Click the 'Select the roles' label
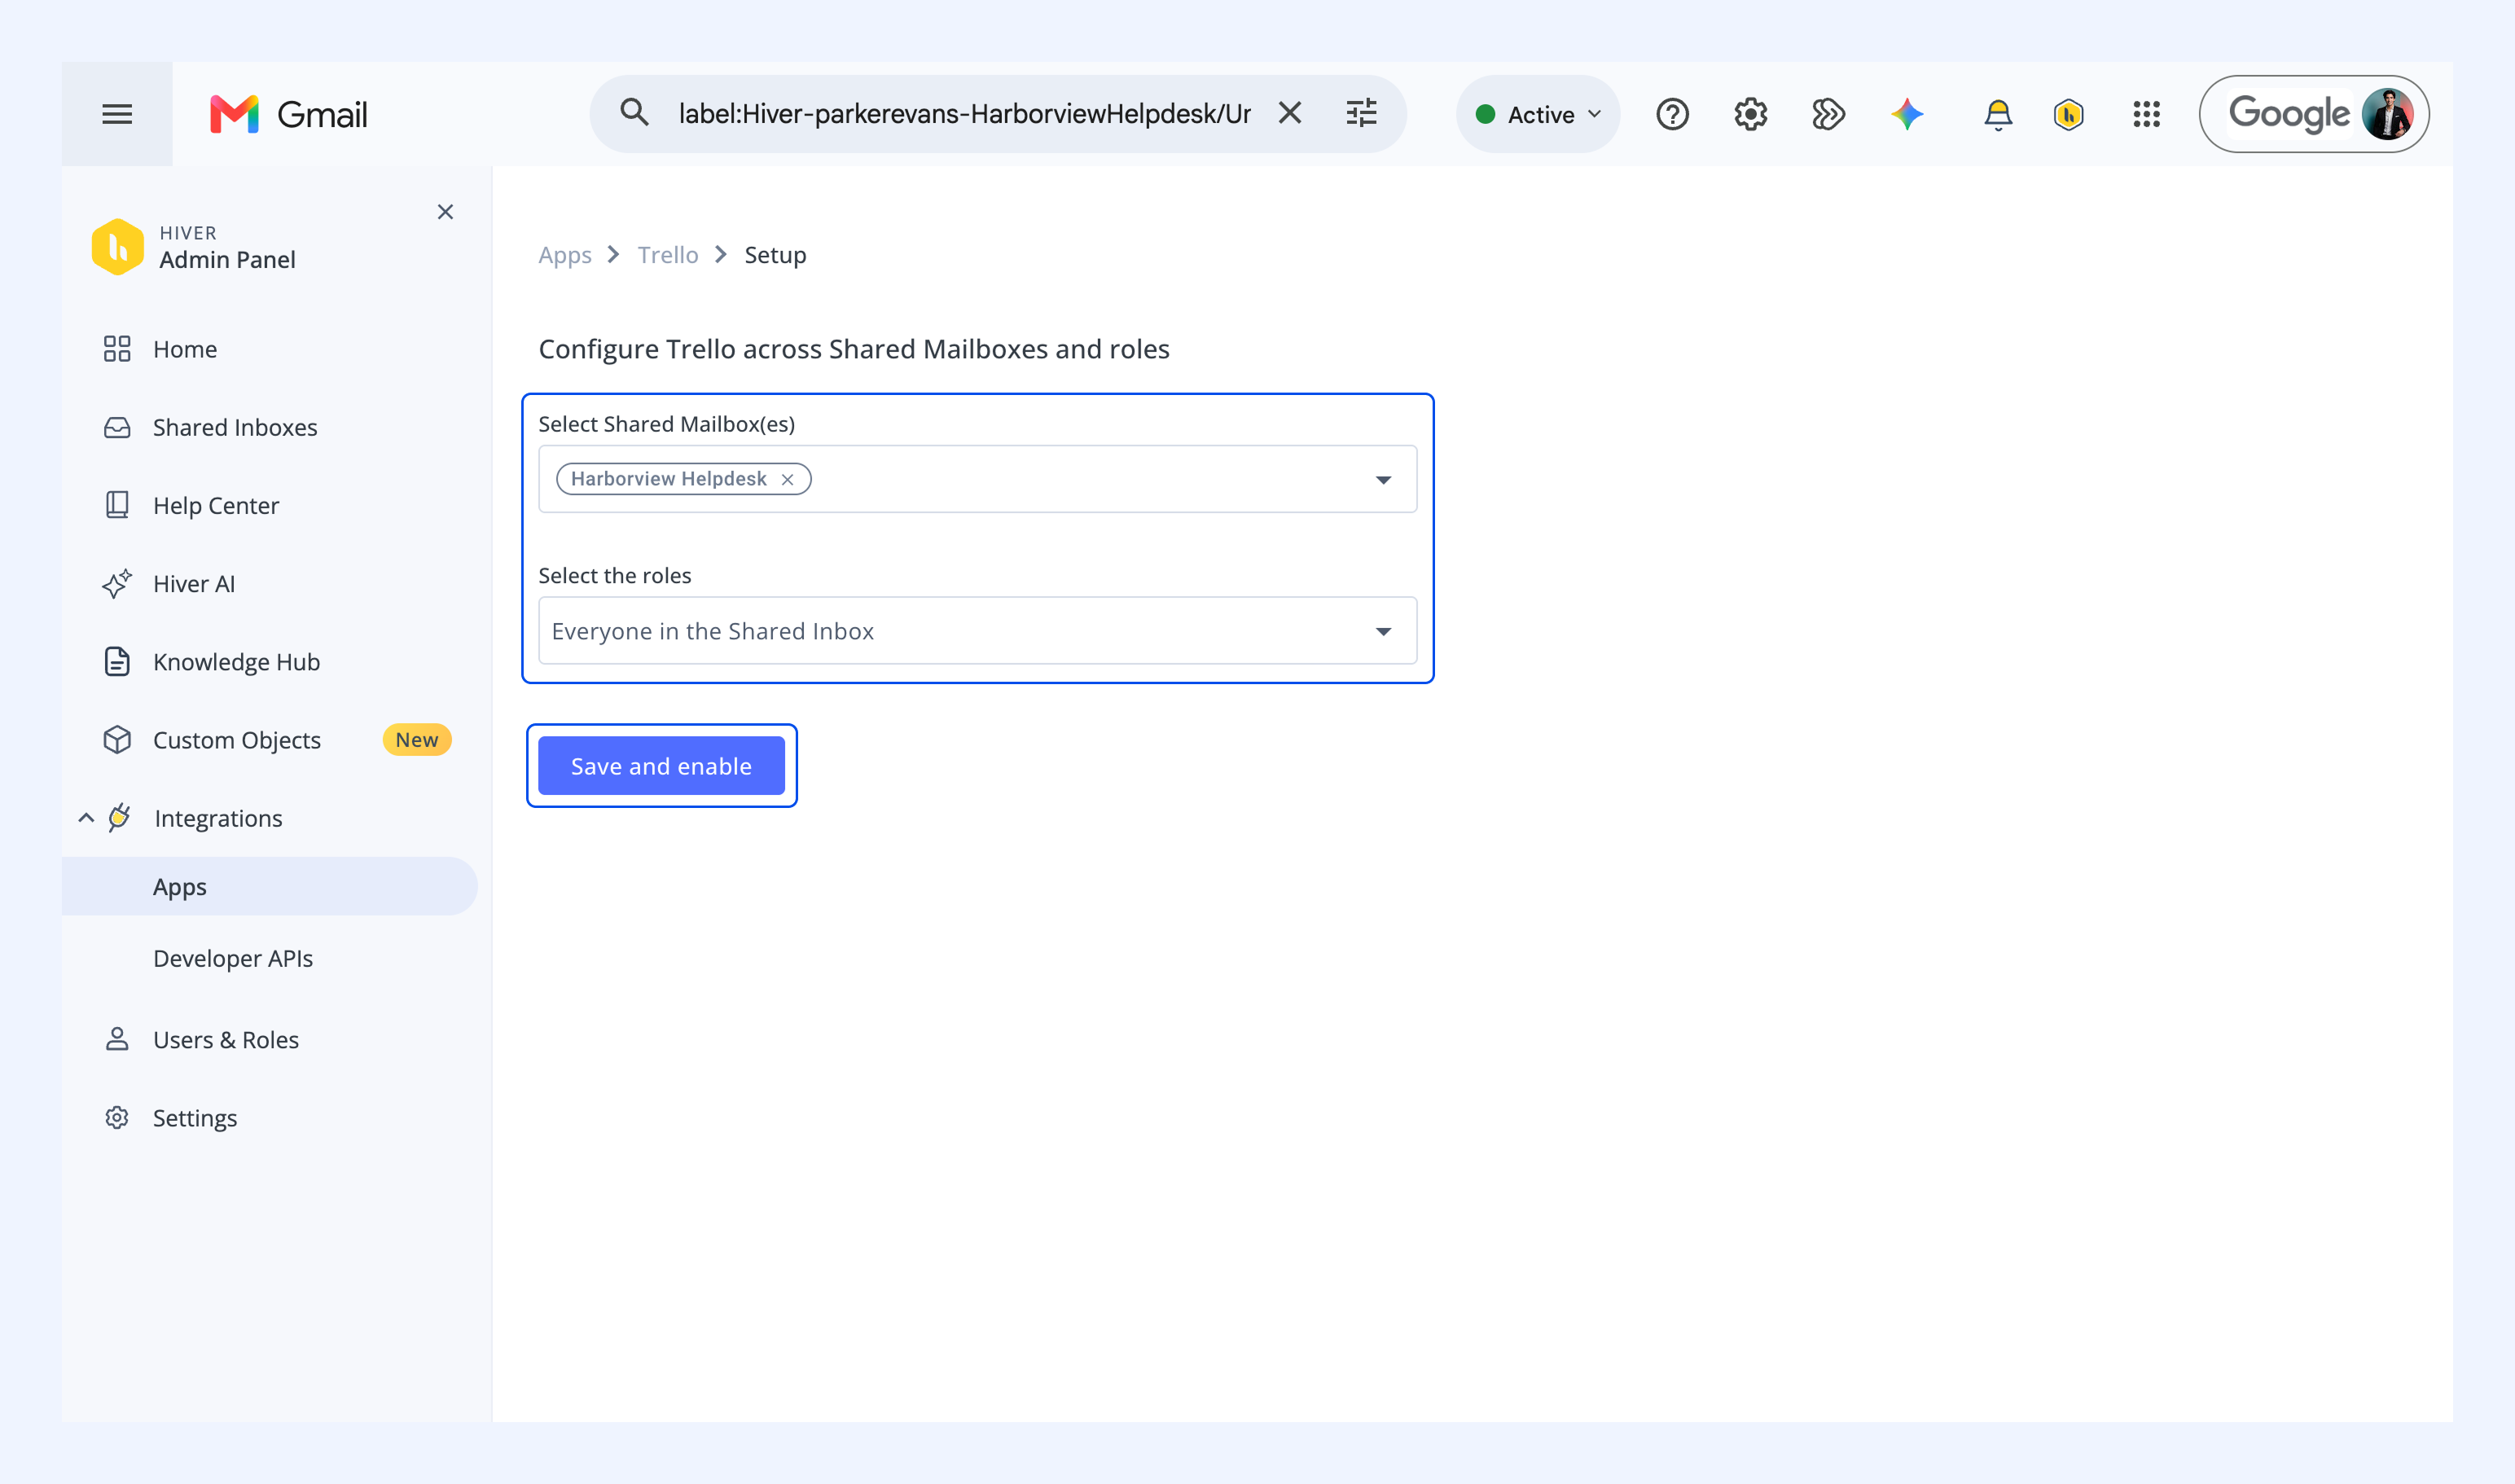The width and height of the screenshot is (2515, 1484). (x=615, y=575)
